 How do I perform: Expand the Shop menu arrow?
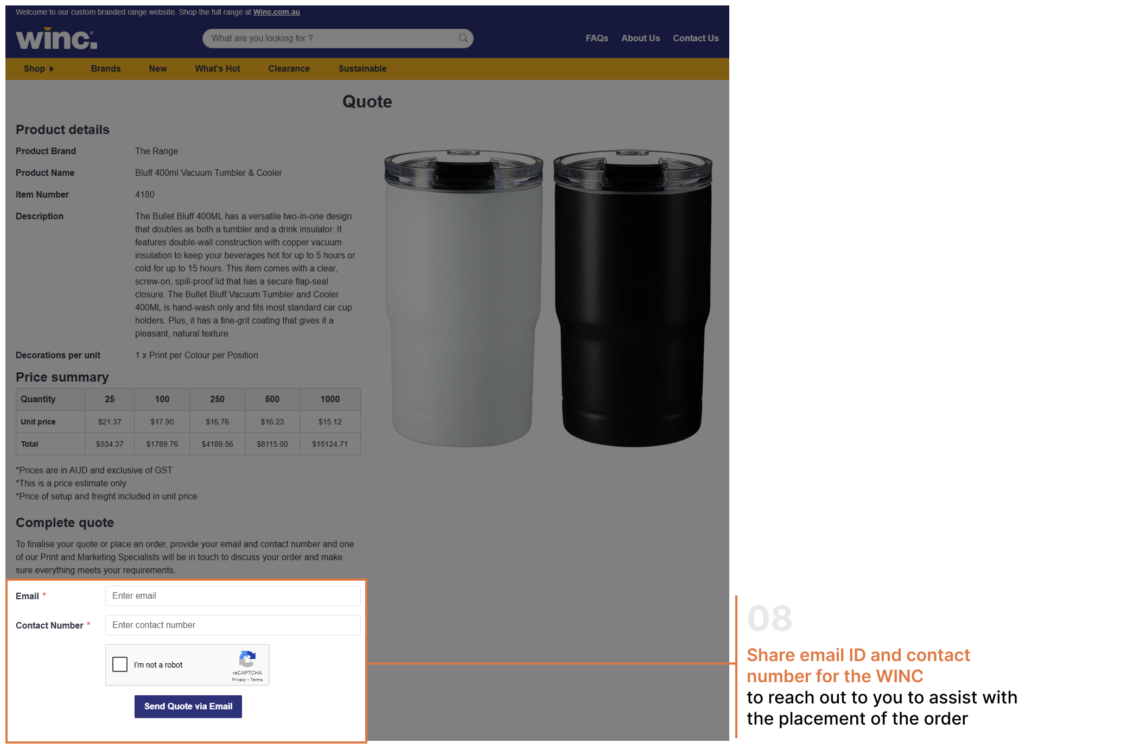click(x=52, y=69)
